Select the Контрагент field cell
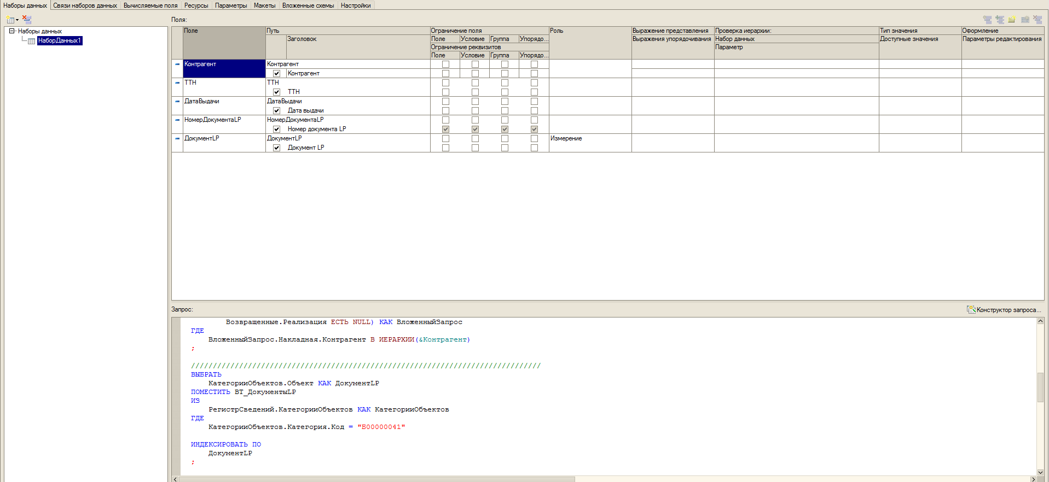 [x=224, y=68]
